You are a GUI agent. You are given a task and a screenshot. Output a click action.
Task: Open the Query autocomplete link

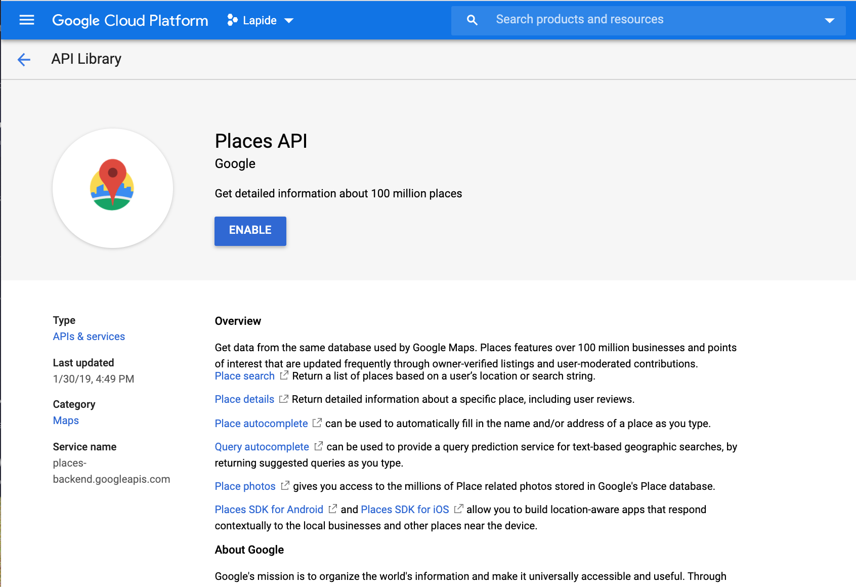click(262, 447)
